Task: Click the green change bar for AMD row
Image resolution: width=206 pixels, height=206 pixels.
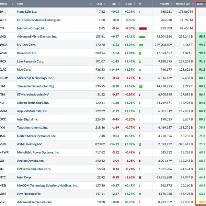Action: point(142,36)
